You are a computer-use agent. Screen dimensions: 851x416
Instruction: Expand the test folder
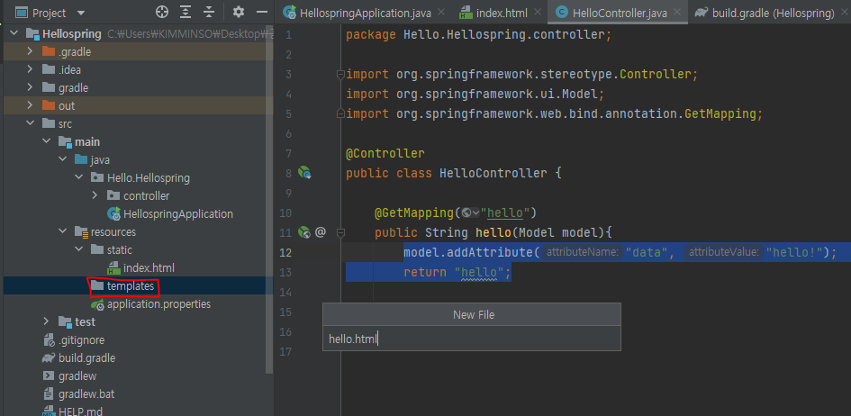click(47, 322)
